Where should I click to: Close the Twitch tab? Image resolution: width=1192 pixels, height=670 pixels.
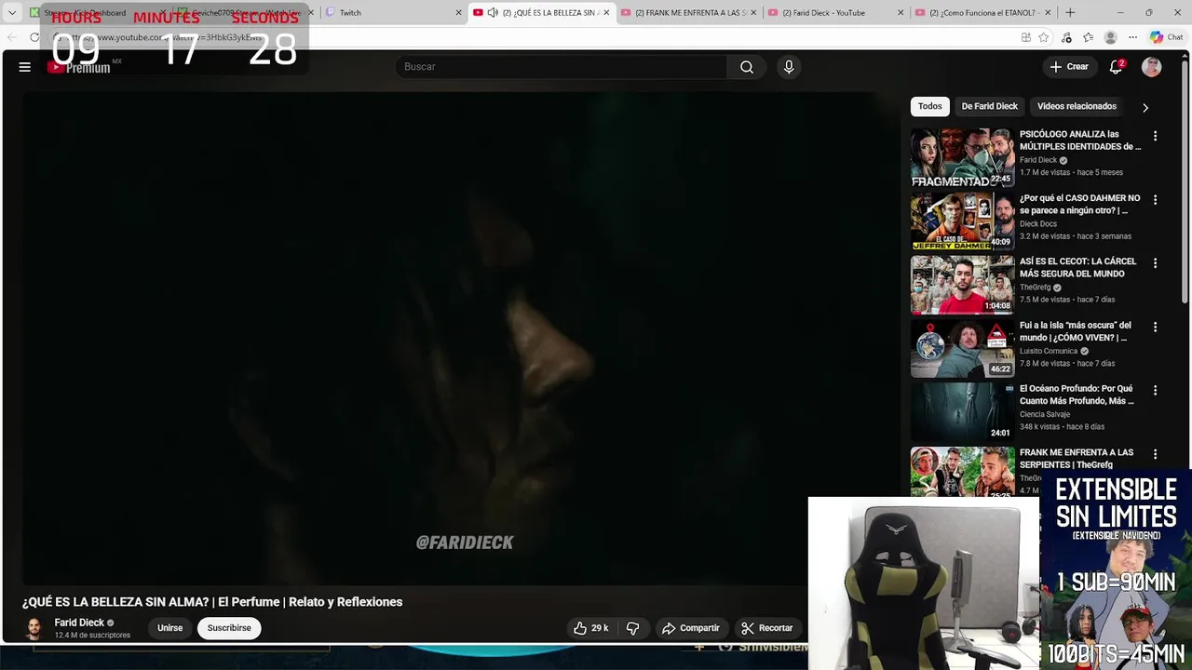[x=458, y=12]
